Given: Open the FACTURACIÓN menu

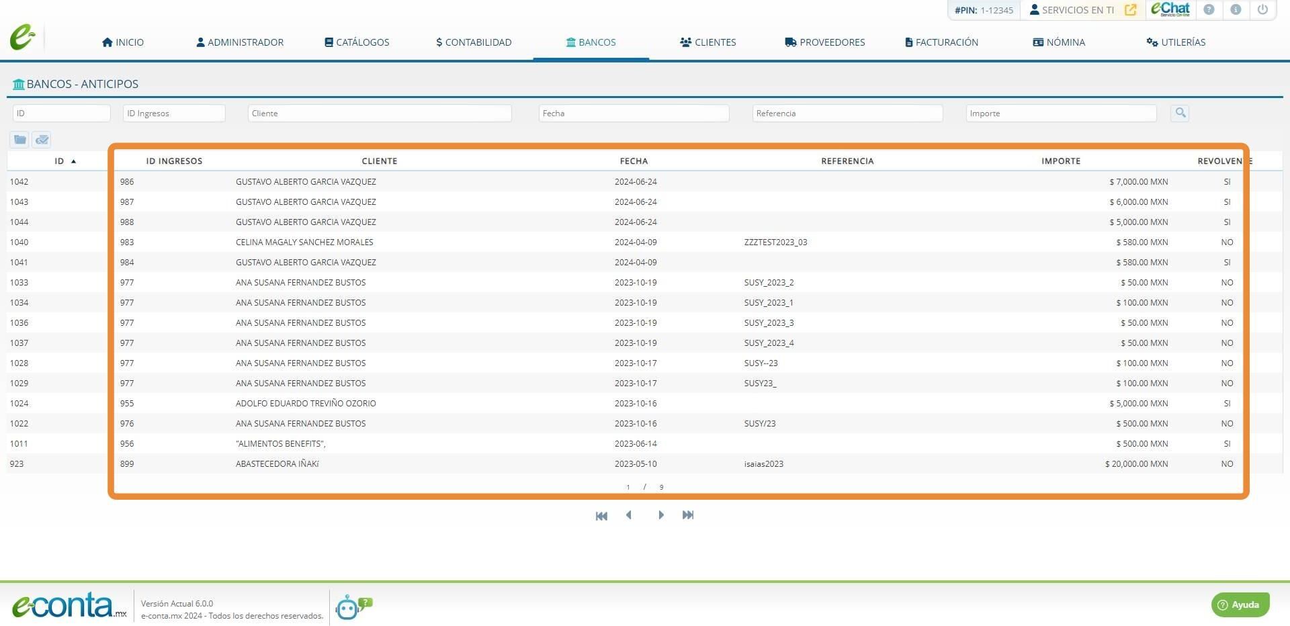Looking at the screenshot, I should coord(941,42).
